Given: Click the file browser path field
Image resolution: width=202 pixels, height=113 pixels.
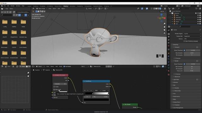Looking at the screenshot, I should (23, 12).
